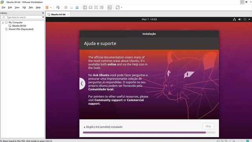Click the stretch guest display icon
Screen dimensions: 252x142
coord(118,7)
